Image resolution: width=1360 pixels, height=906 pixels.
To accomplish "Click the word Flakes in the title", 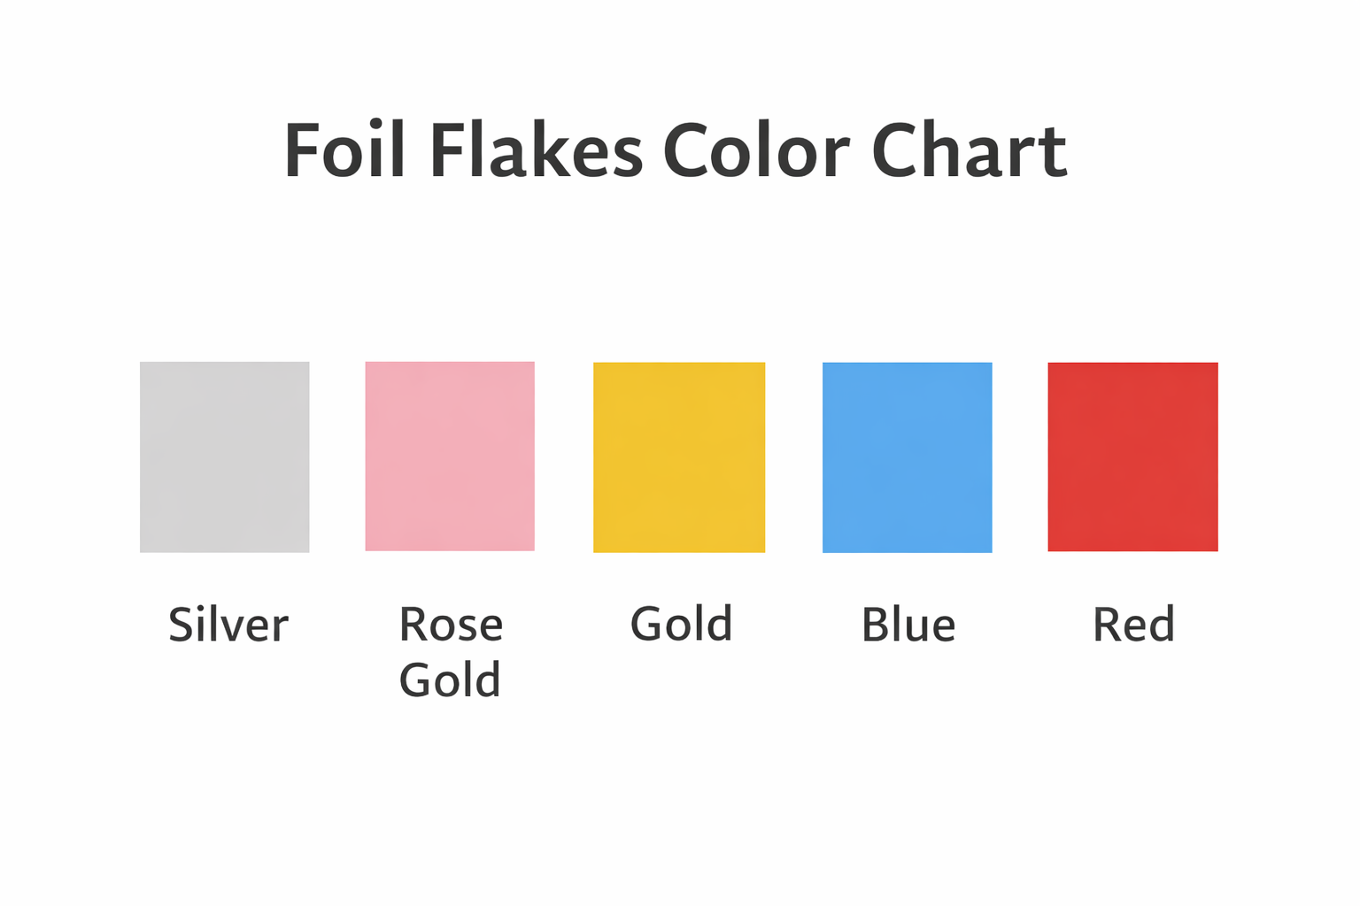I will [536, 150].
